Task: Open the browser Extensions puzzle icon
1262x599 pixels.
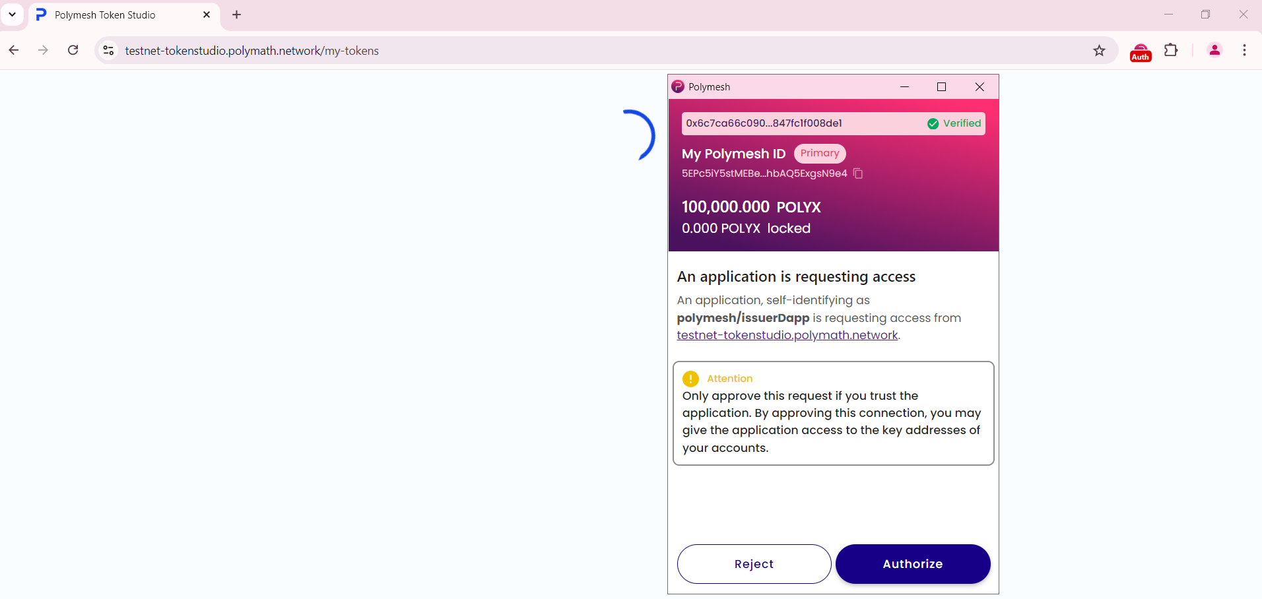Action: [1171, 50]
